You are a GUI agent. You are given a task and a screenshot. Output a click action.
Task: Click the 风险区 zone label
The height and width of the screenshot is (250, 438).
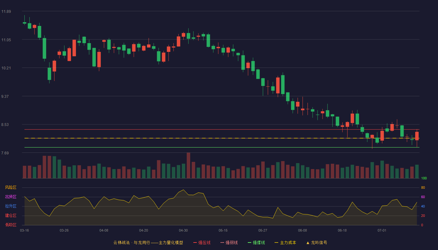(11, 187)
